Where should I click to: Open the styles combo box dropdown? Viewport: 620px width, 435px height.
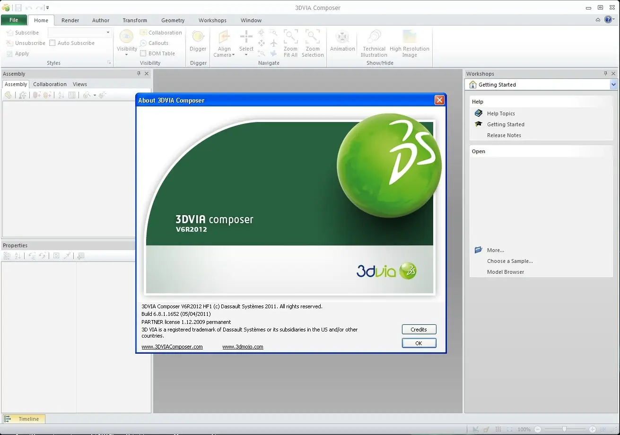[108, 33]
